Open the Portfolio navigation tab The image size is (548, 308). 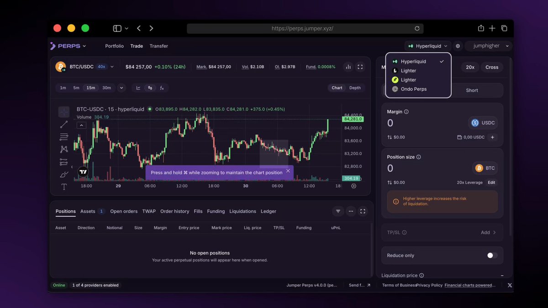click(114, 46)
